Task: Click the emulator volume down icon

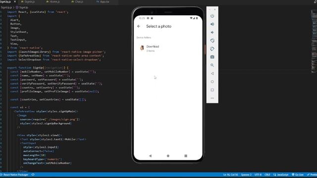Action: click(212, 32)
